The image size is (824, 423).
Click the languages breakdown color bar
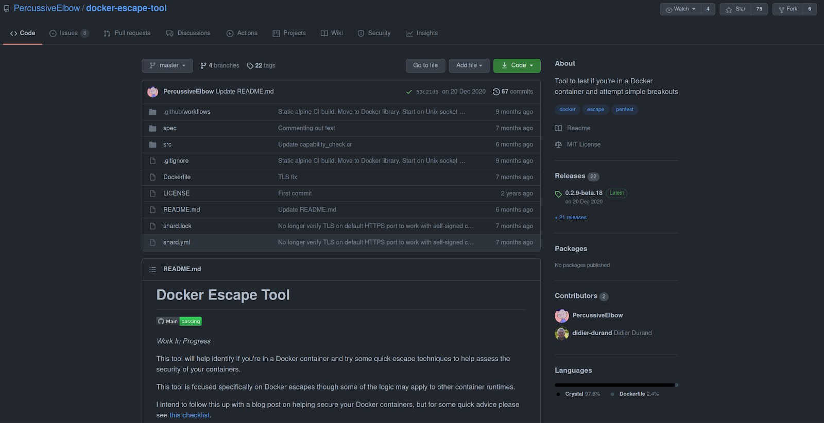[x=615, y=385]
